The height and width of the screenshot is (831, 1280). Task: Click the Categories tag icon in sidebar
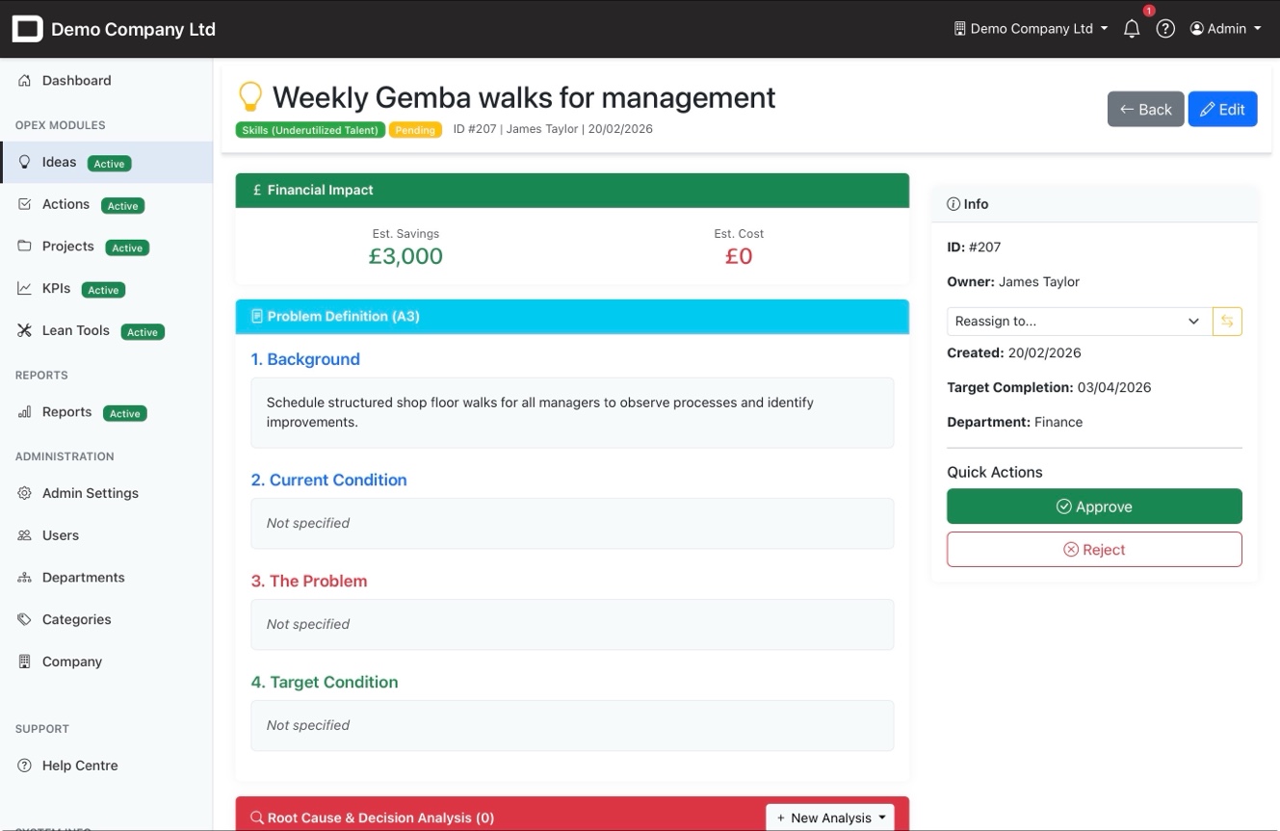pos(25,619)
